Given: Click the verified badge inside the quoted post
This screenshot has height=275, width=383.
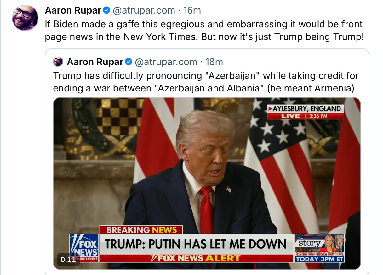Looking at the screenshot, I should click(129, 62).
